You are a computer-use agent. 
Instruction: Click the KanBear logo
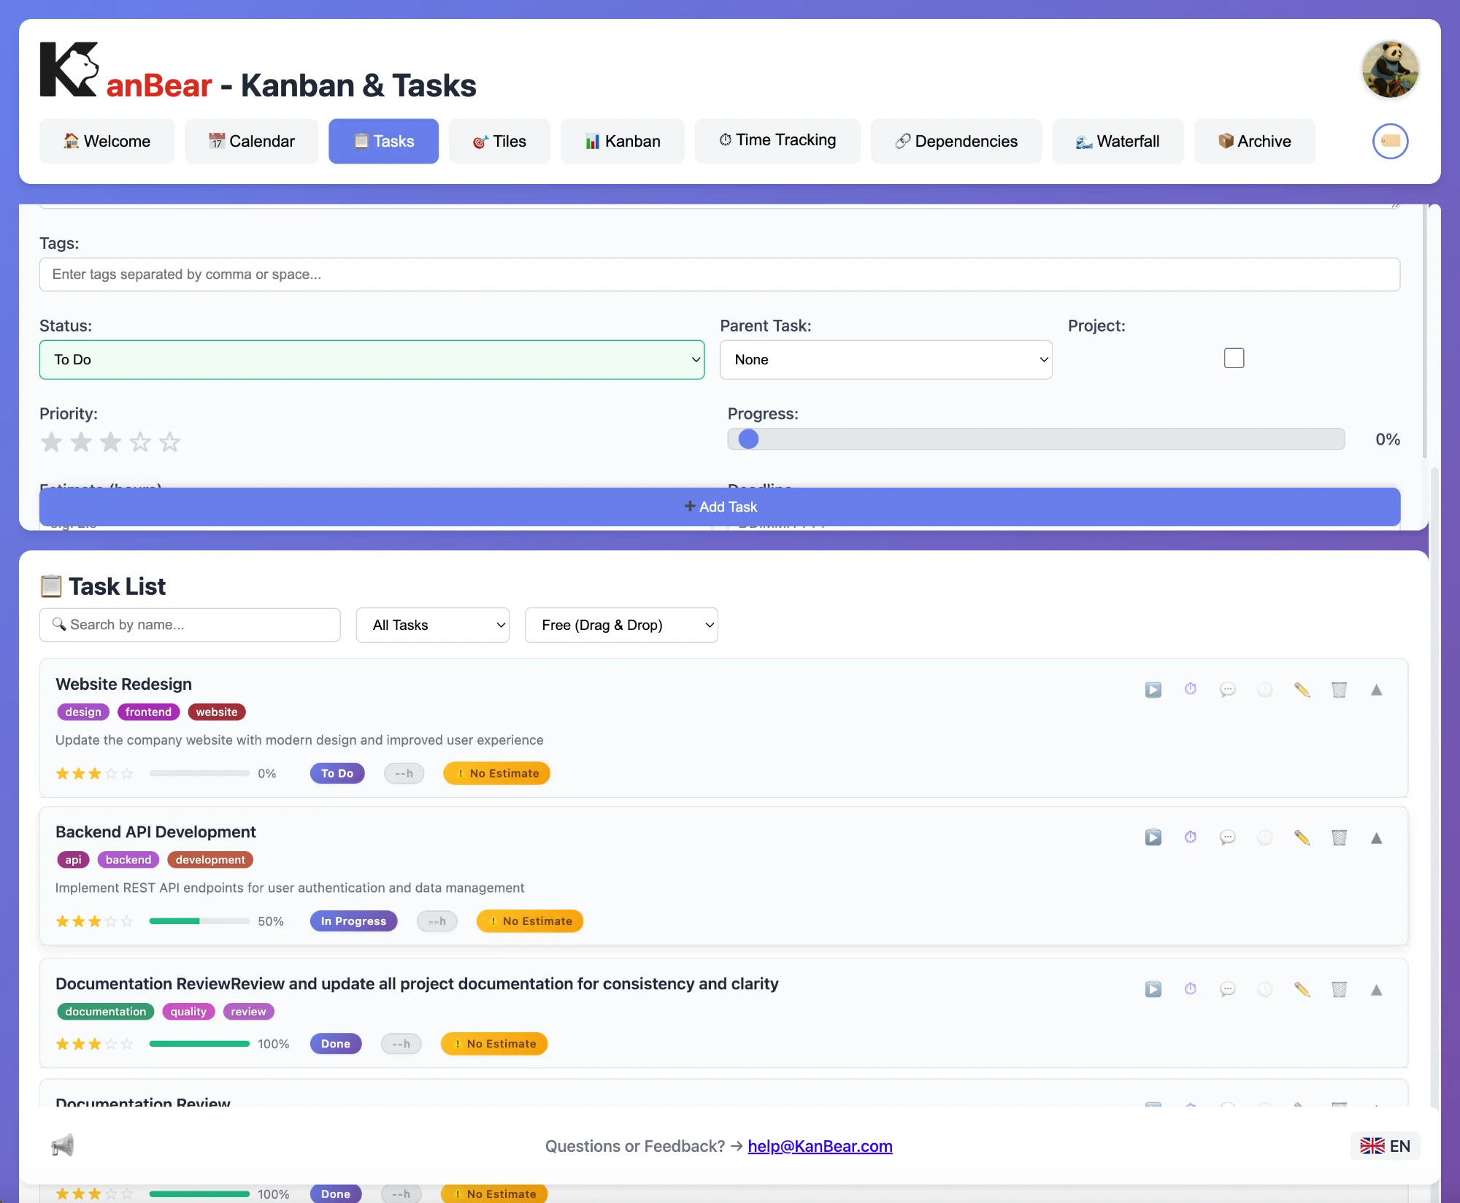point(69,69)
